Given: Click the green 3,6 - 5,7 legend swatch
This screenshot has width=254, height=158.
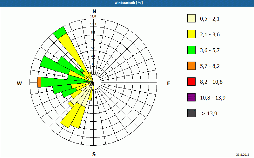Looking at the screenshot, I should pos(191,50).
